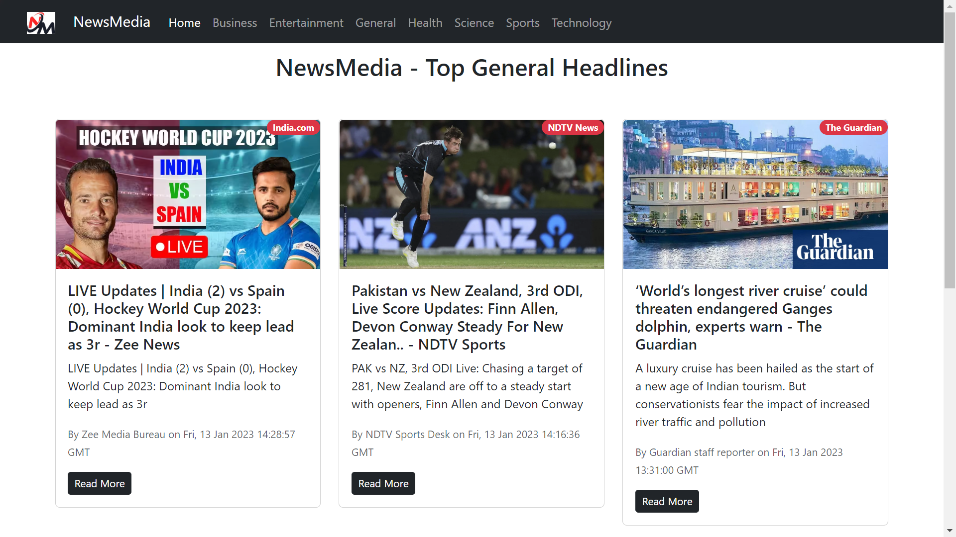Screen dimensions: 956x537
Task: Click the cricket bowler ANZ image
Action: pos(472,194)
